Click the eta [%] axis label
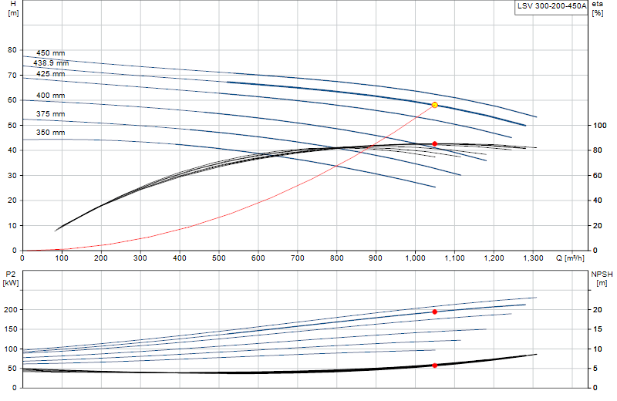Viewport: 617px width, 401px height. point(597,8)
